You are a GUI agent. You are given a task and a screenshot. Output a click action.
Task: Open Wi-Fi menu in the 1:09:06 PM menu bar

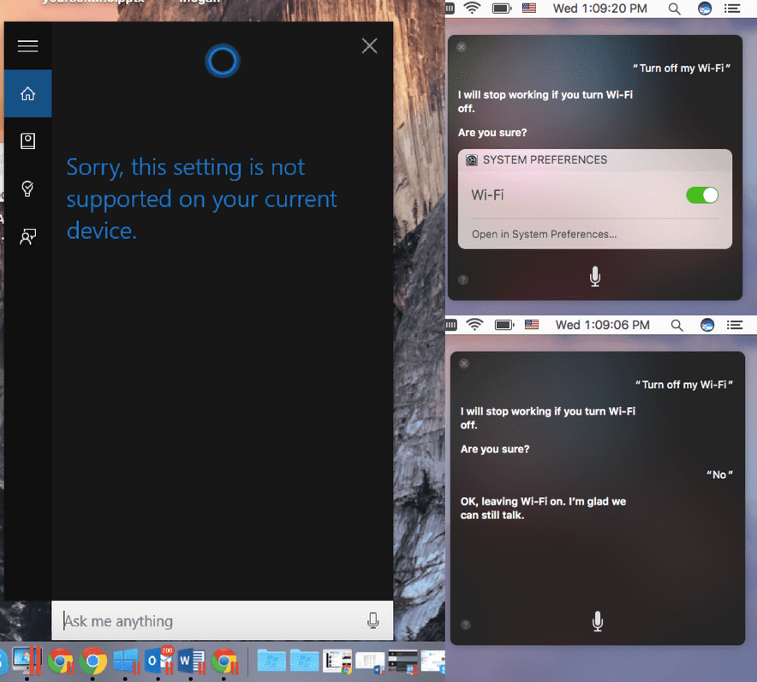coord(474,325)
